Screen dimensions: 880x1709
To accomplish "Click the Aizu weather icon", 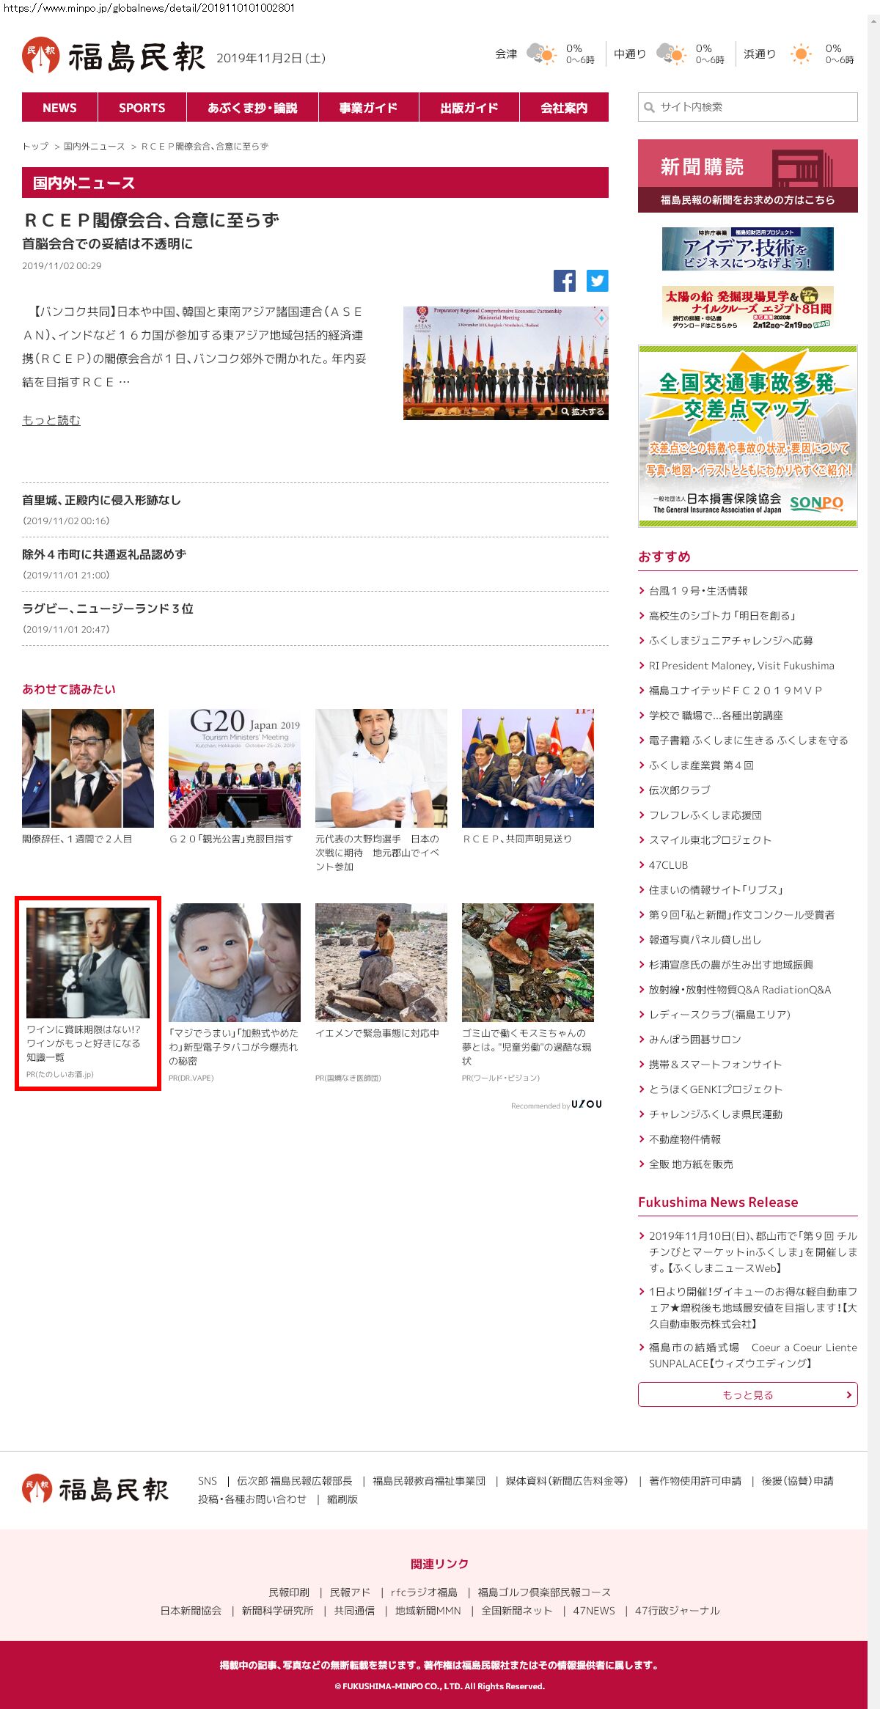I will click(541, 54).
